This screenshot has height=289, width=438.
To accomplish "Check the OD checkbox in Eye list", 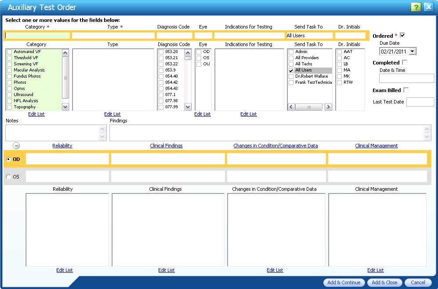I will pos(199,52).
